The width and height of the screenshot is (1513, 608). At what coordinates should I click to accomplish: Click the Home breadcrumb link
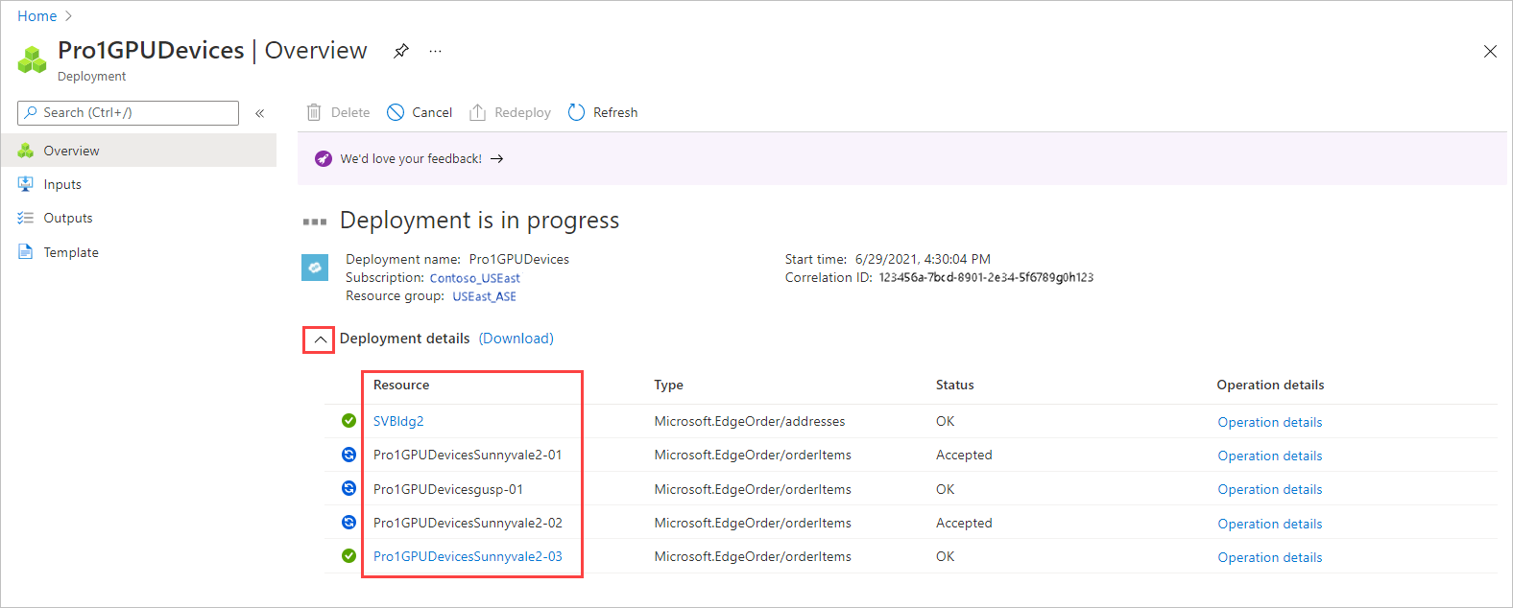[x=37, y=16]
